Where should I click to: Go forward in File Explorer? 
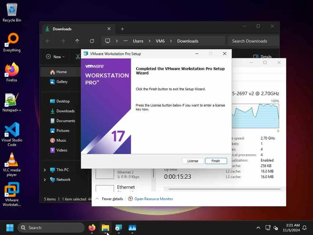click(63, 41)
